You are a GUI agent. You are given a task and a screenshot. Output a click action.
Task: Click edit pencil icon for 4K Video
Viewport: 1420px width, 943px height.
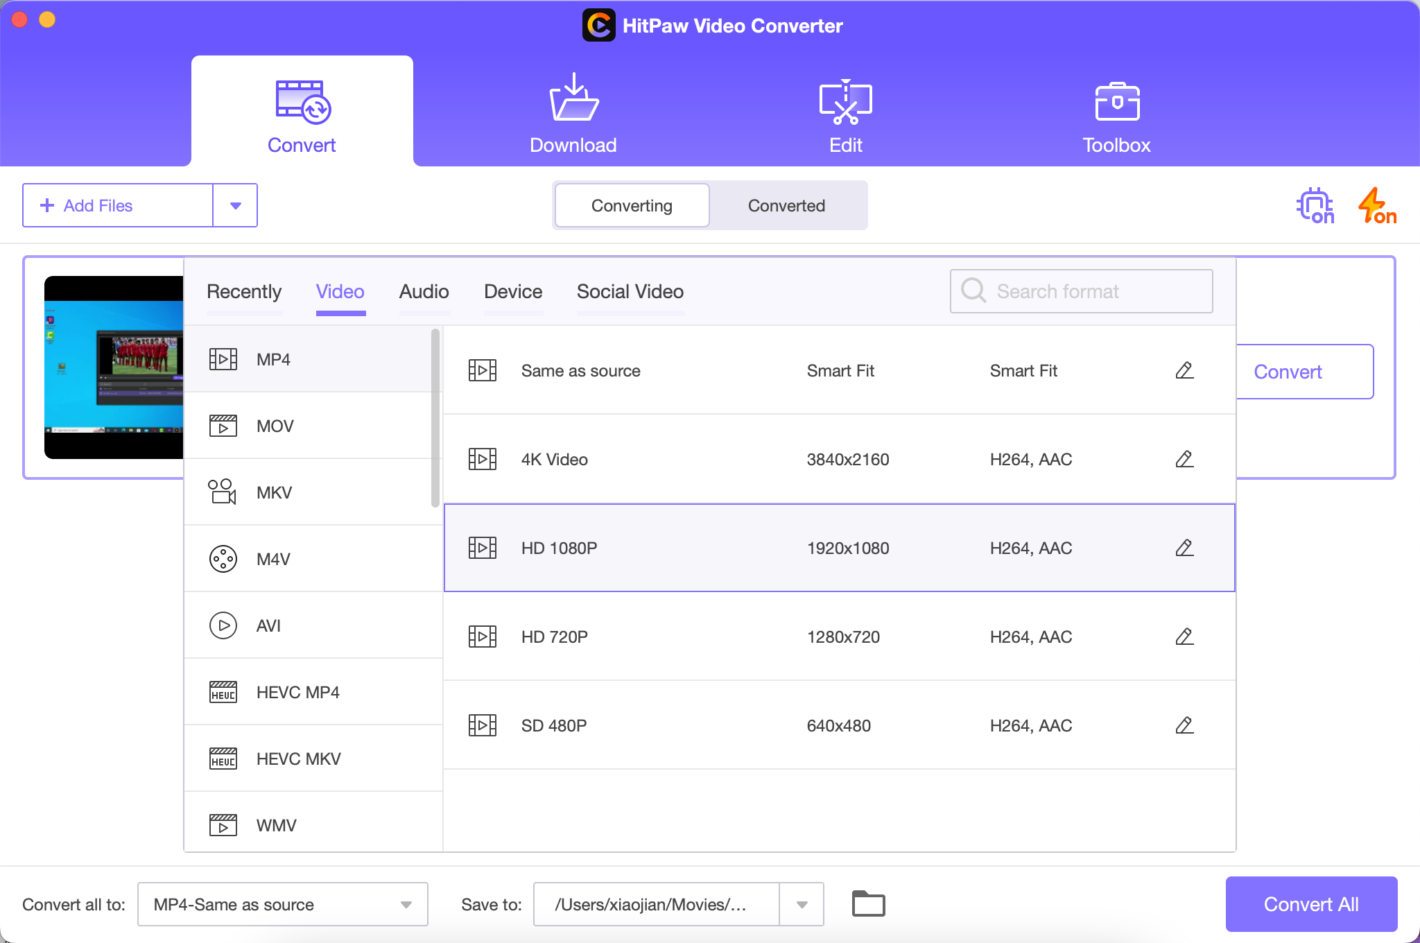click(x=1184, y=459)
